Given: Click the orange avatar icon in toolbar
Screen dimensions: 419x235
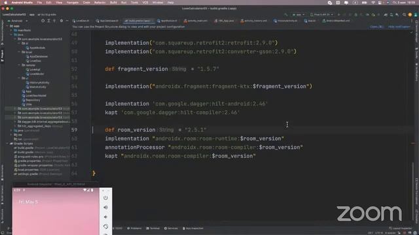Looking at the screenshot, I should pos(410,14).
